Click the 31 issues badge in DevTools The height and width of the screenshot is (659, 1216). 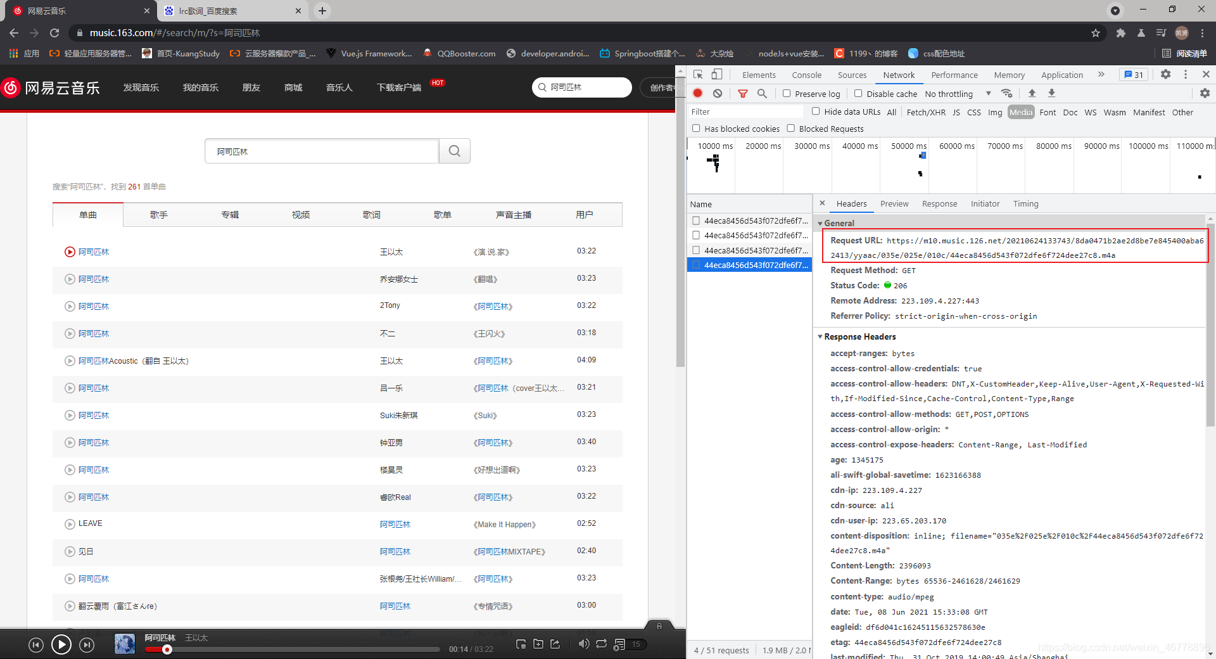(1134, 75)
